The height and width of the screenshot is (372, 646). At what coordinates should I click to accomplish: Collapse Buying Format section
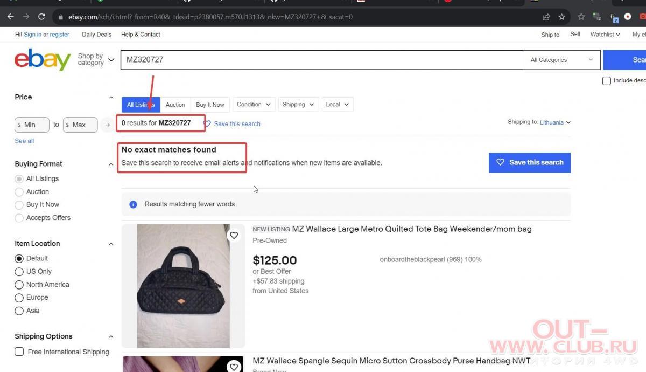point(111,164)
